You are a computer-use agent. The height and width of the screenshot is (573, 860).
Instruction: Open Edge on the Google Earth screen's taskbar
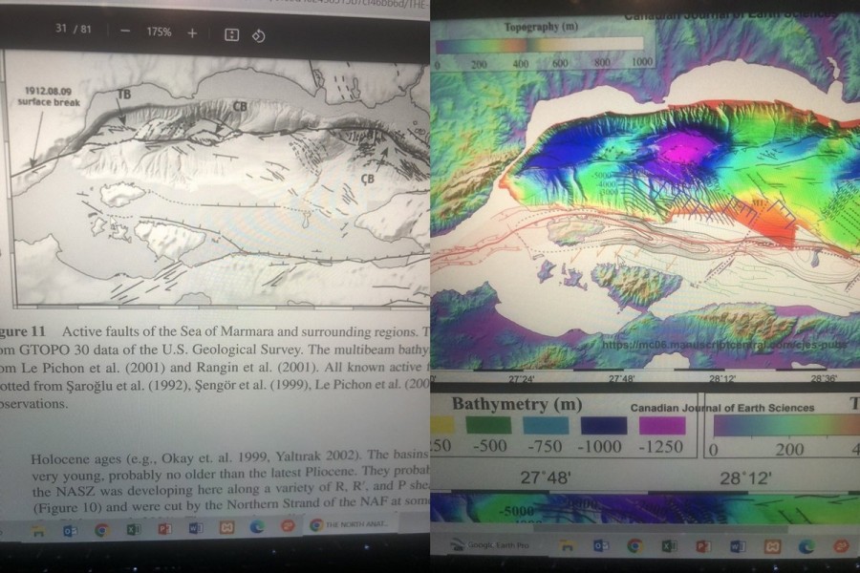tap(806, 546)
